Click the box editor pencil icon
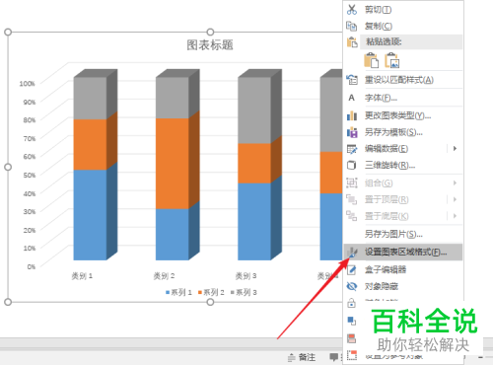This screenshot has height=365, width=493. [352, 270]
